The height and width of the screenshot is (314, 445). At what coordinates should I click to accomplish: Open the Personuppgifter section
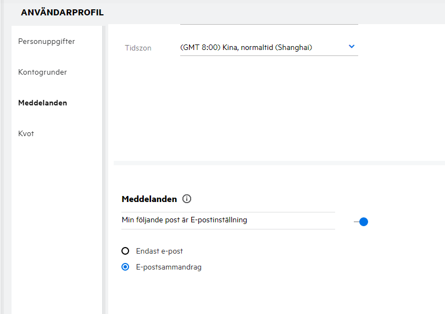pos(46,41)
